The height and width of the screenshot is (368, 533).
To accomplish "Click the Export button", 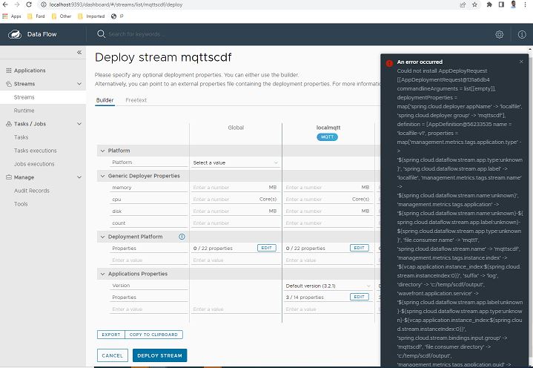I will 110,335.
